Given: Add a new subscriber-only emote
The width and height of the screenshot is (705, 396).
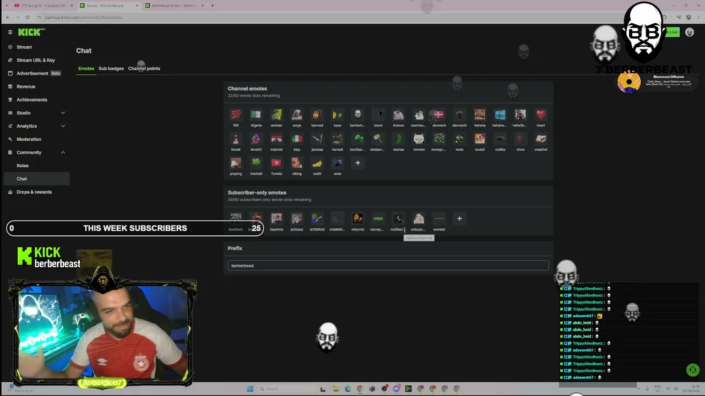Looking at the screenshot, I should 459,219.
